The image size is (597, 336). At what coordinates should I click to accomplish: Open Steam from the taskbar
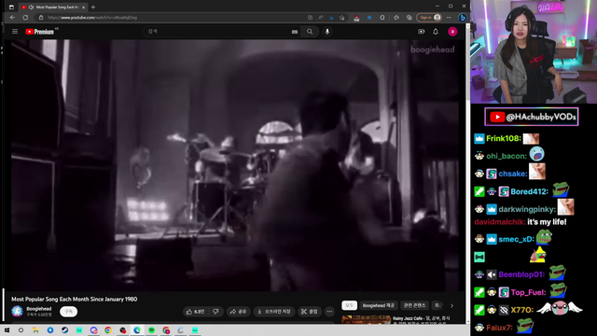click(64, 330)
